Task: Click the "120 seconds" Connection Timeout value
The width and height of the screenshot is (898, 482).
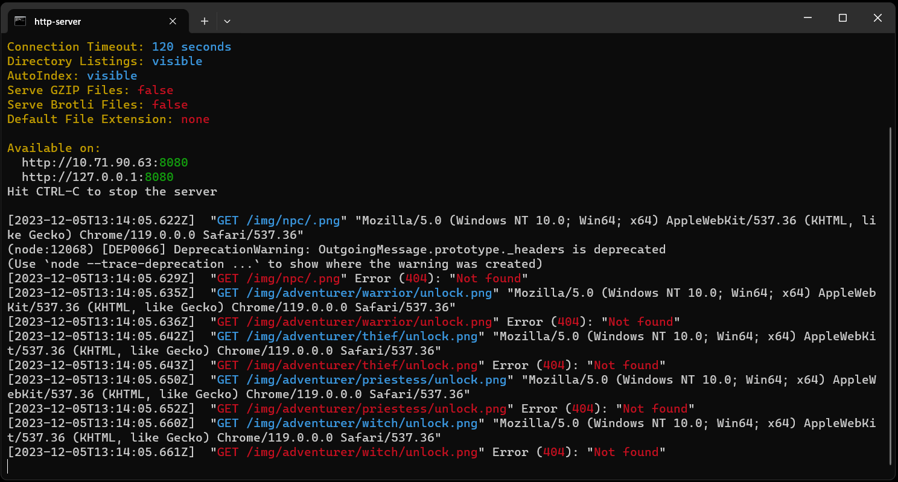Action: [x=191, y=47]
